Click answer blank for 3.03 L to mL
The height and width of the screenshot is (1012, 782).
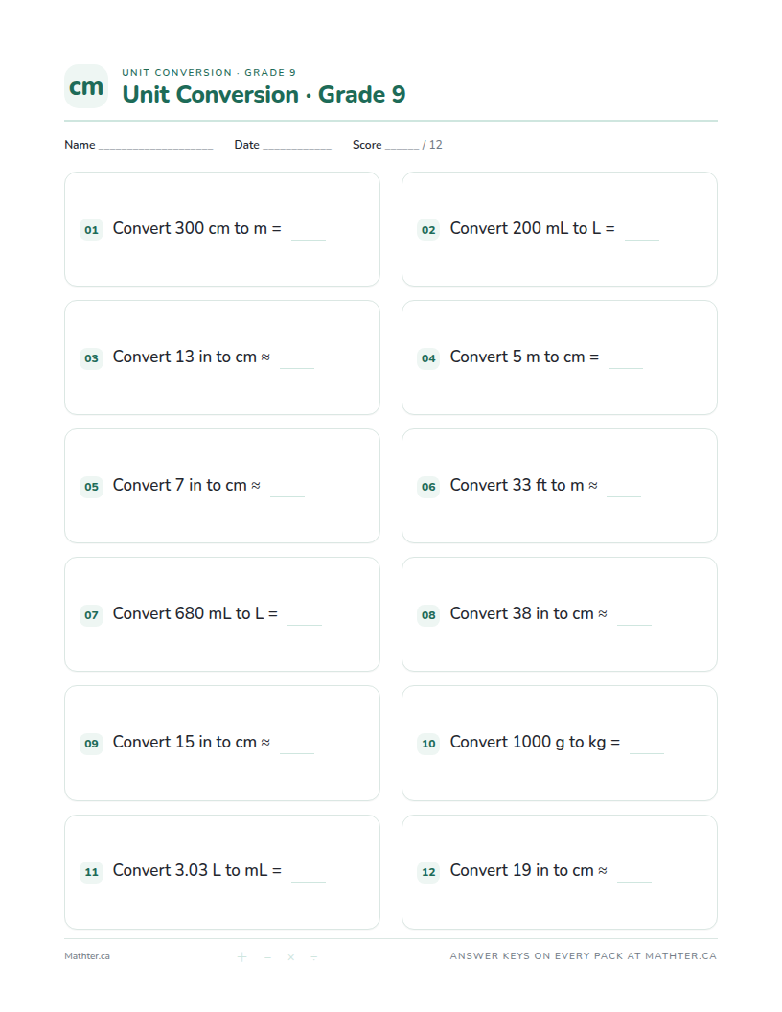[x=309, y=881]
